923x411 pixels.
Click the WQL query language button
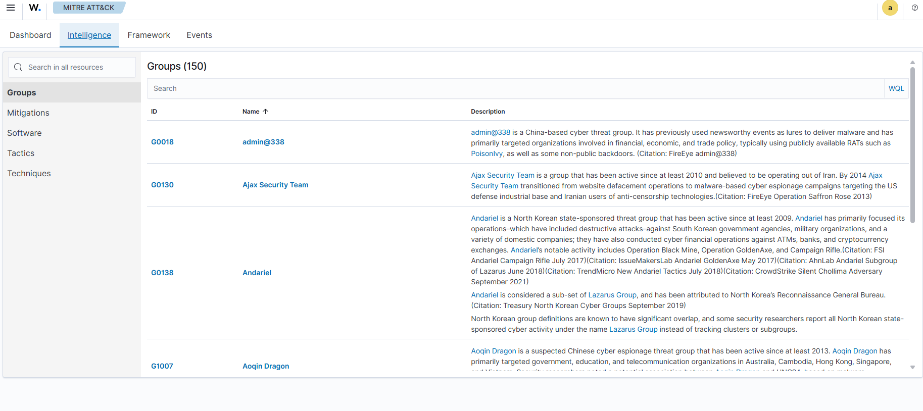(x=896, y=88)
